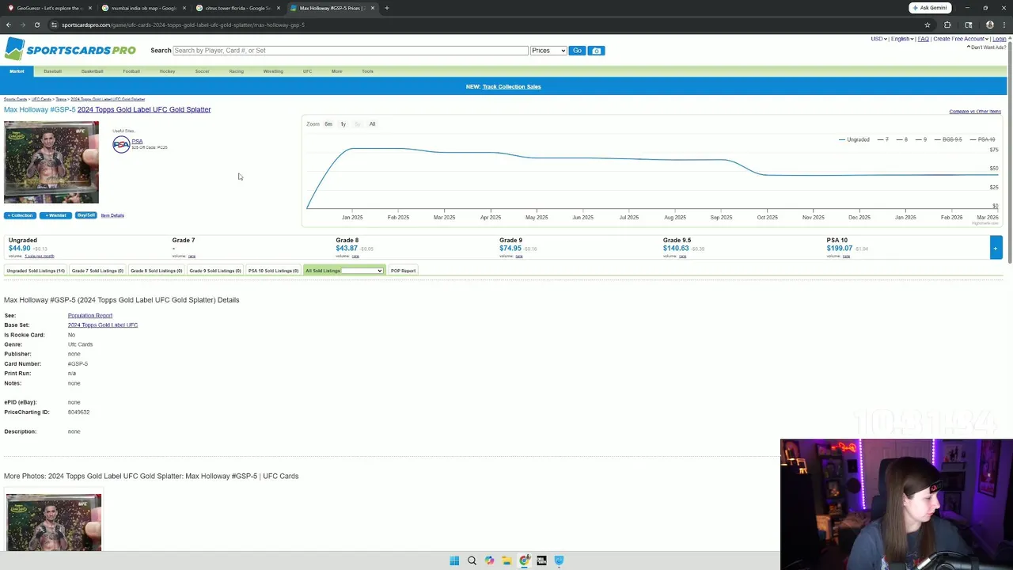Image resolution: width=1013 pixels, height=570 pixels.
Task: Toggle the 9 series in chart legend
Action: [920, 139]
